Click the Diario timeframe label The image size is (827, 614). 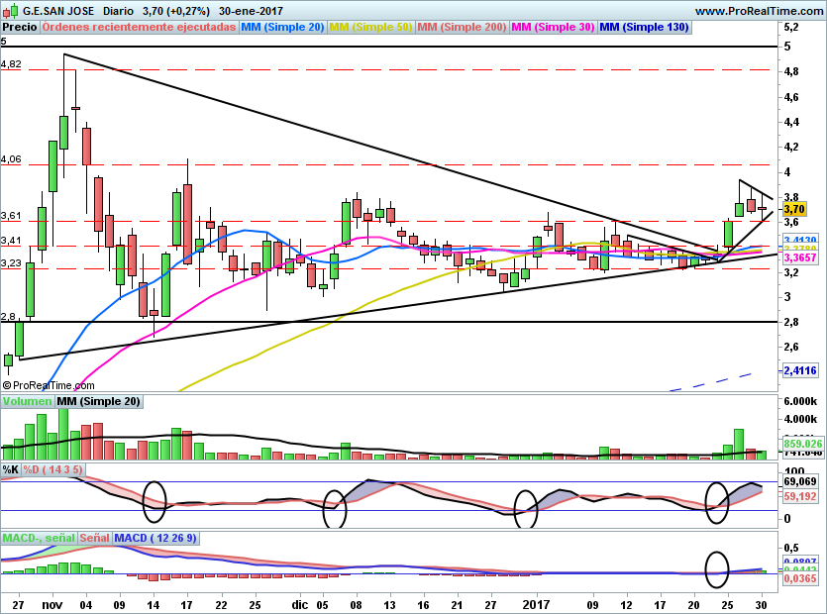click(119, 11)
